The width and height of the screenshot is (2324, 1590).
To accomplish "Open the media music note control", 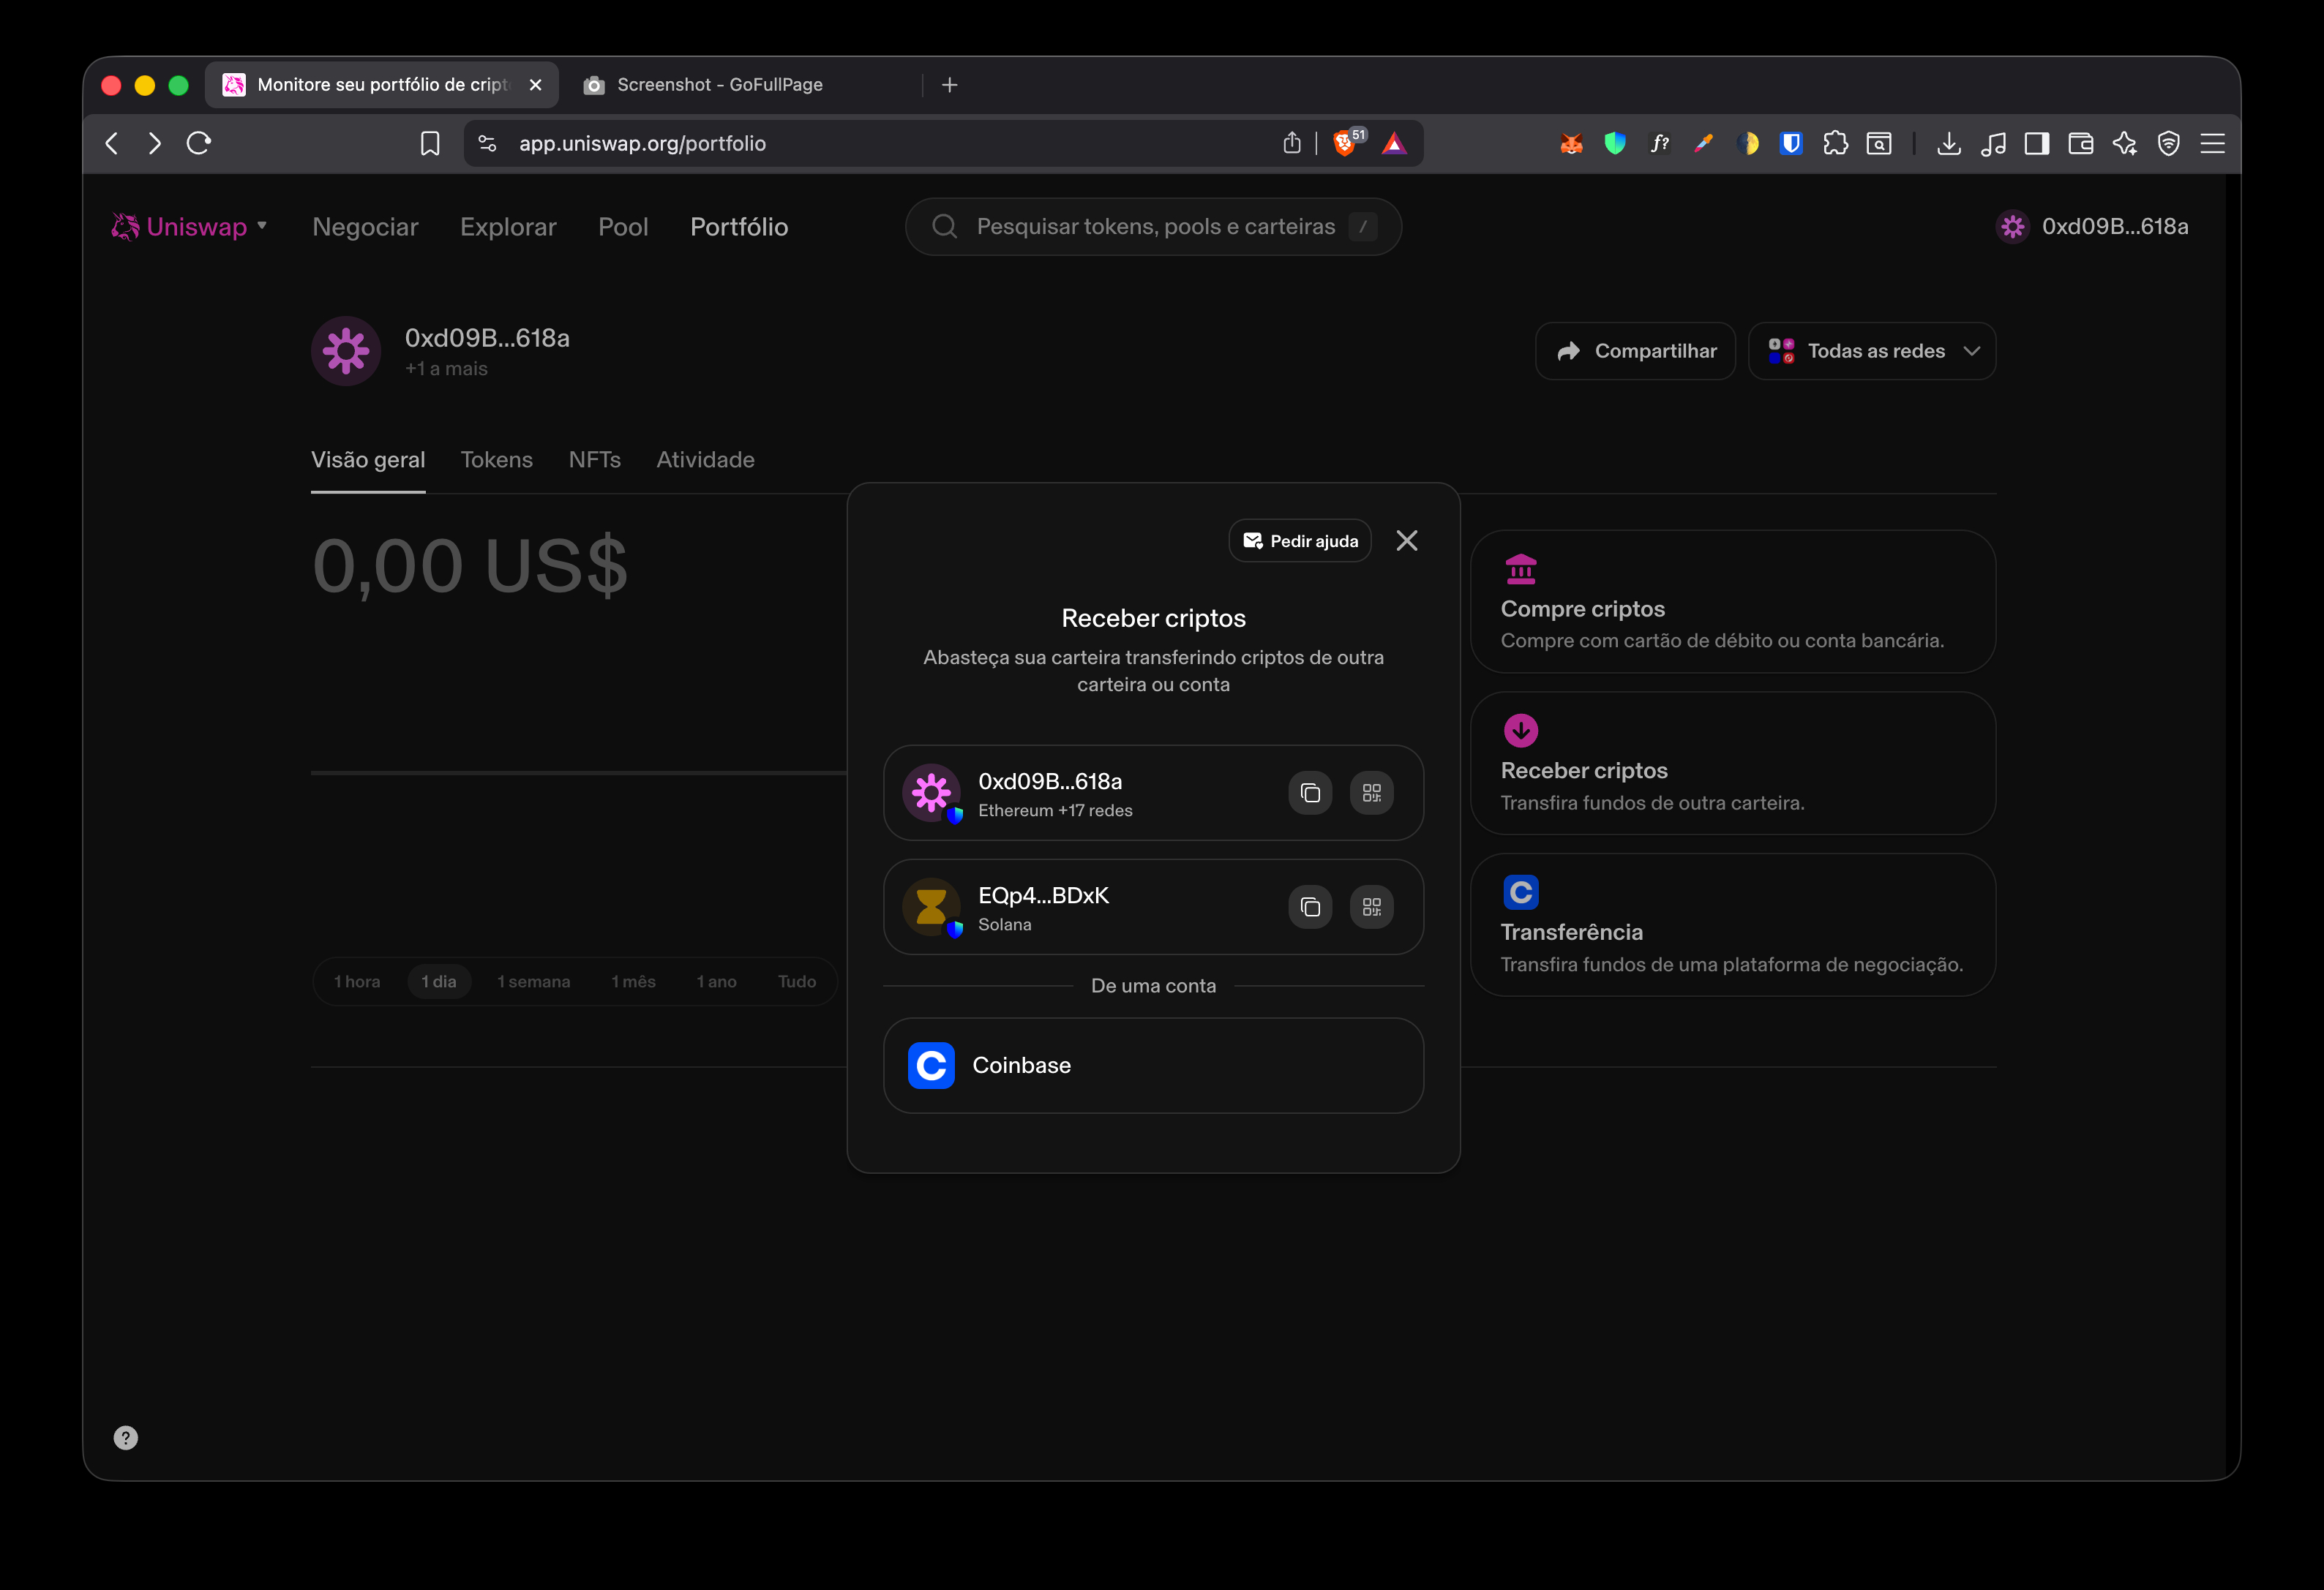I will (1993, 144).
